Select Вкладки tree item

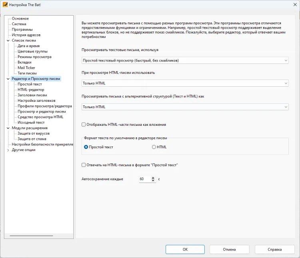(24, 62)
